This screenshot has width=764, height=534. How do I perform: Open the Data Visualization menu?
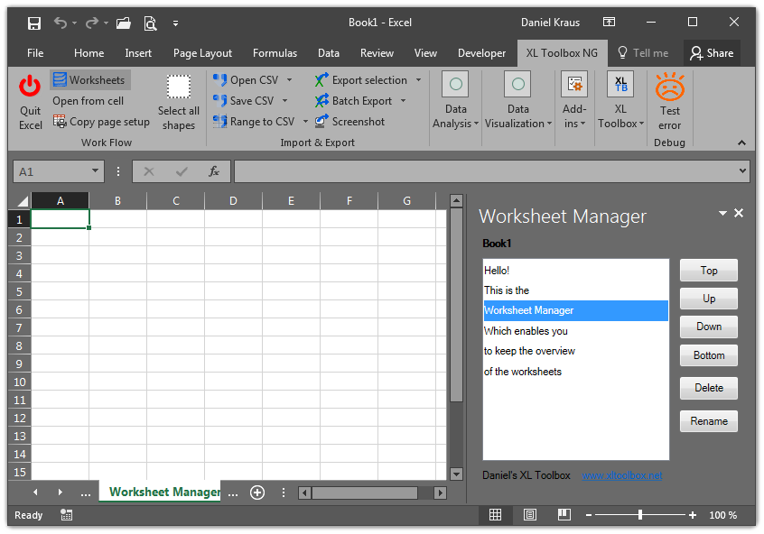click(x=518, y=101)
